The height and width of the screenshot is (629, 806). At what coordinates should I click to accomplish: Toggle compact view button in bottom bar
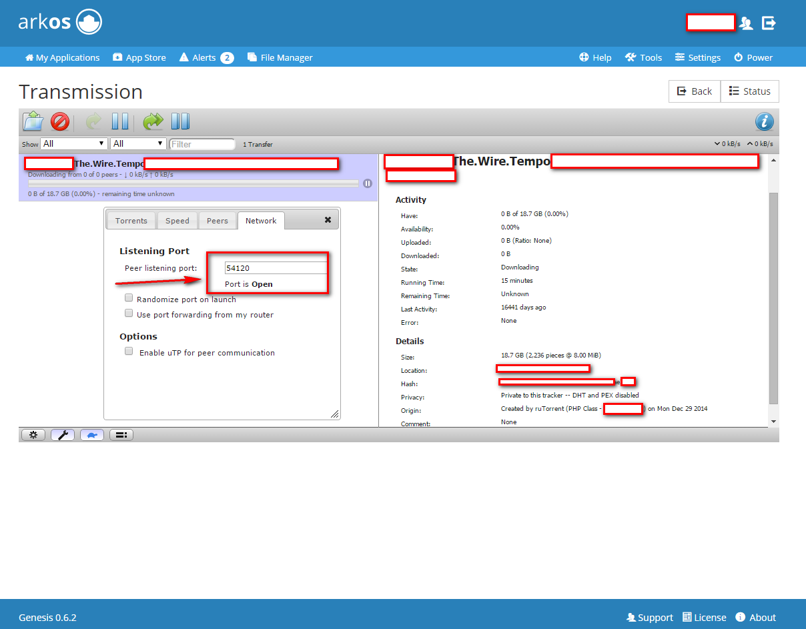[121, 435]
